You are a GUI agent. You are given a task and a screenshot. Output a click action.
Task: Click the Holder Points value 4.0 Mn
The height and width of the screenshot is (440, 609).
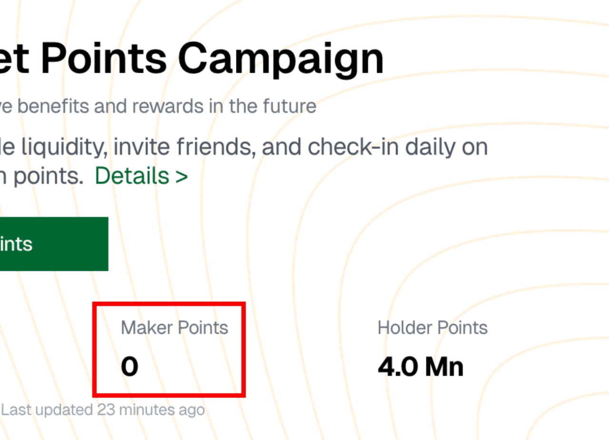tap(421, 367)
